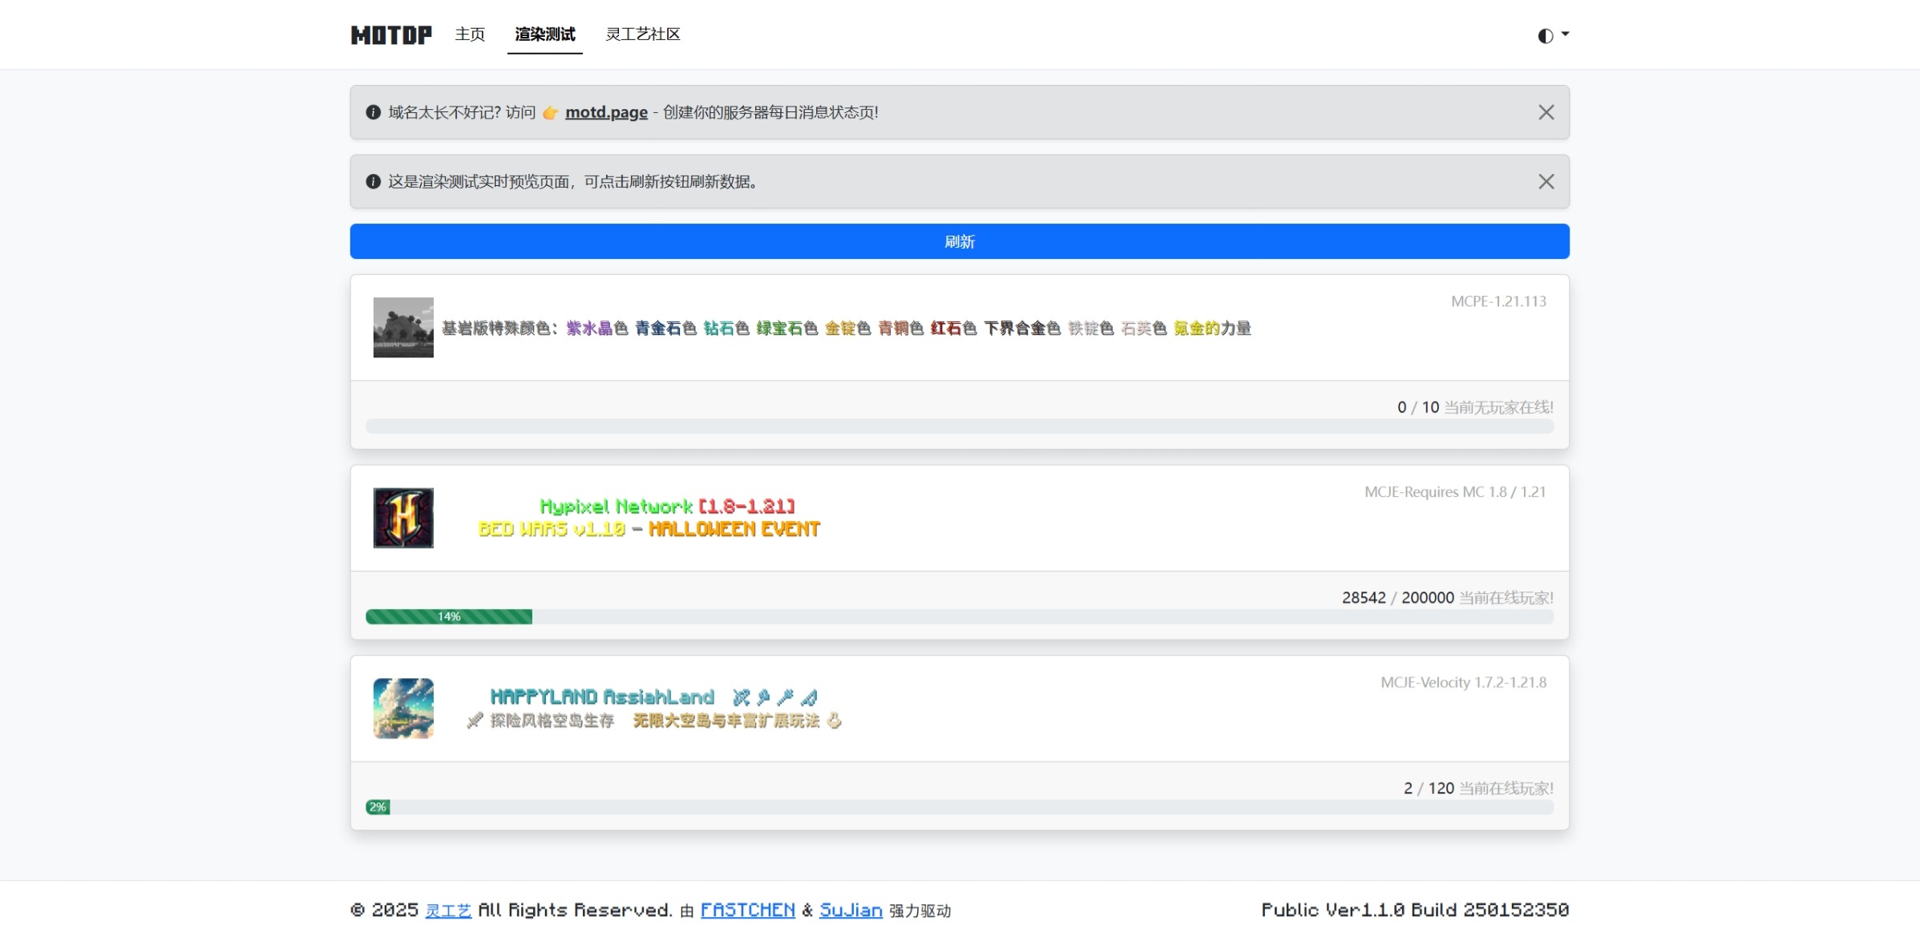The width and height of the screenshot is (1920, 937).
Task: Click the HappyLand server sky icon
Action: 403,709
